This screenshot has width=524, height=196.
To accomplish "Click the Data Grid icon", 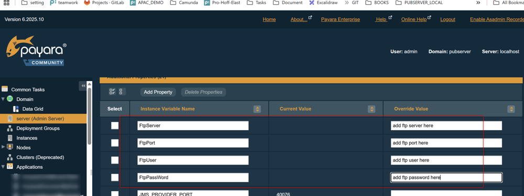I will (16, 109).
